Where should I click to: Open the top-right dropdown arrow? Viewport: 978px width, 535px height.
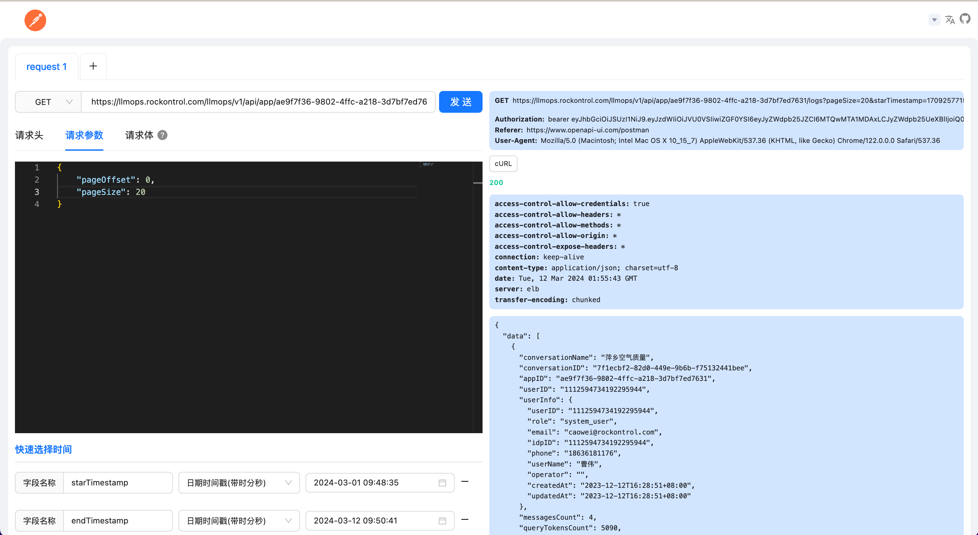935,20
